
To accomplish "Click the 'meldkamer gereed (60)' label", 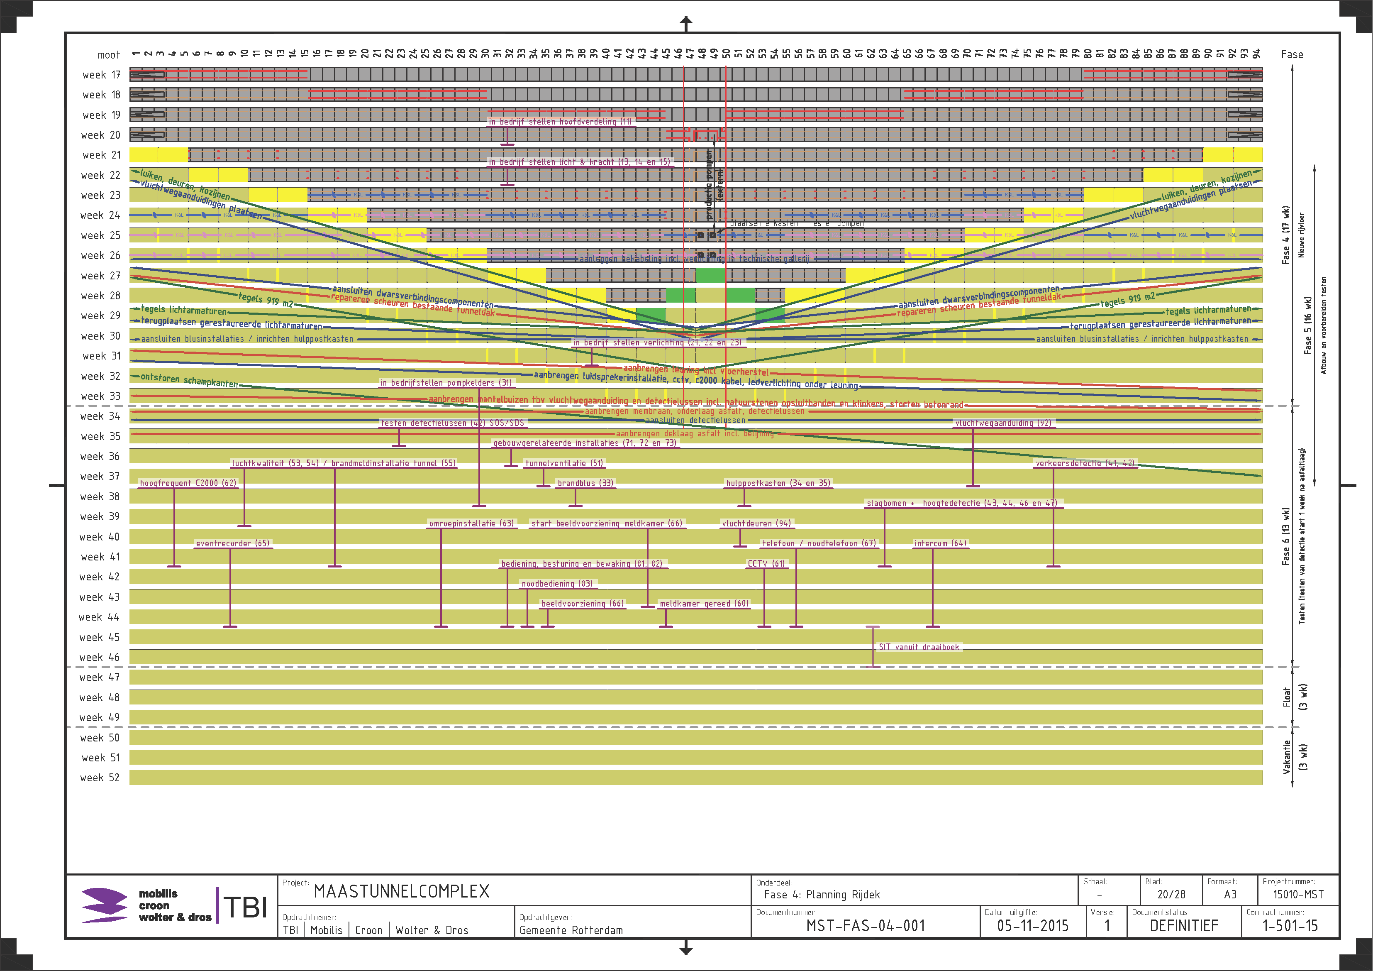I will coord(704,604).
